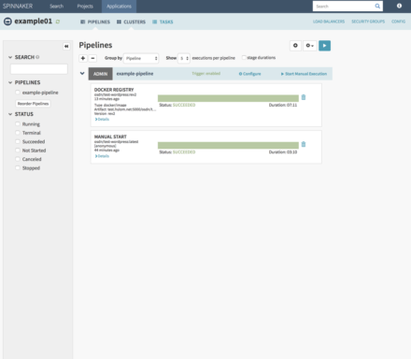Click the magnifier icon in the top search box
This screenshot has width=411, height=359.
click(377, 6)
